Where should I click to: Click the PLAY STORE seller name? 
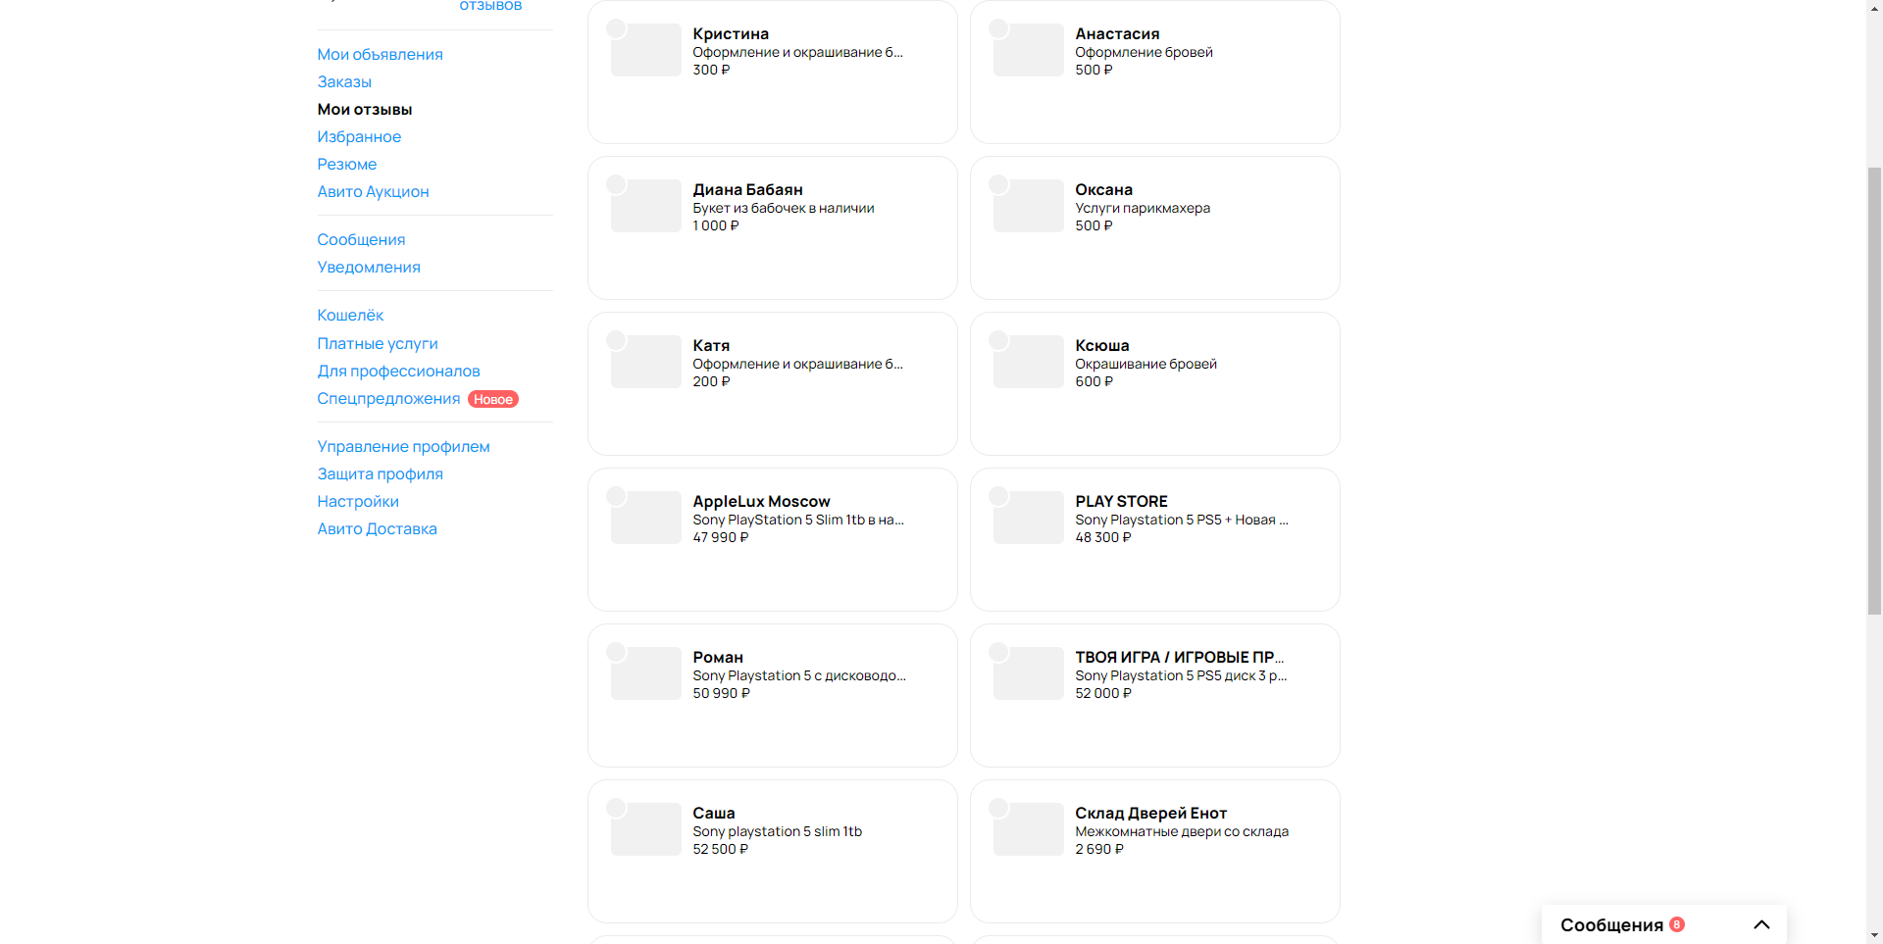(1121, 501)
